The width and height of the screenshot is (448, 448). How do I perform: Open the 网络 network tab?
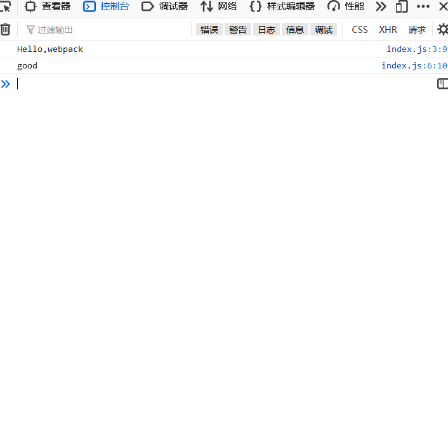(219, 6)
